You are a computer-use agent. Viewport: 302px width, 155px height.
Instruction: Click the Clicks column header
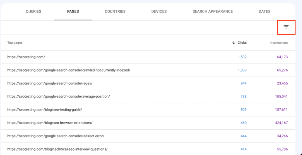coord(242,43)
